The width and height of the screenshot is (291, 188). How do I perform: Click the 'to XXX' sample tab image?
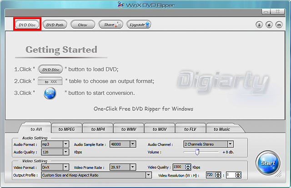pyautogui.click(x=50, y=81)
